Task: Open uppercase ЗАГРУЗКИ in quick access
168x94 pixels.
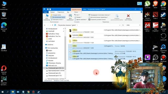Action: click(x=51, y=41)
